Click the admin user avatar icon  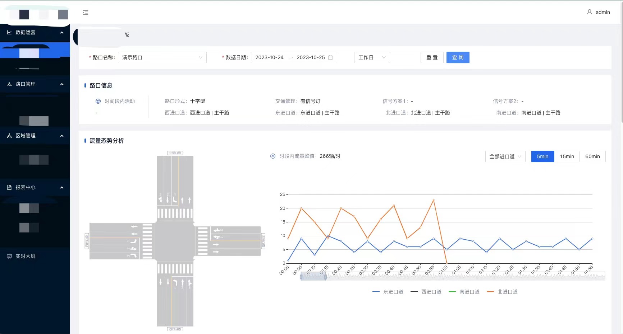(590, 12)
